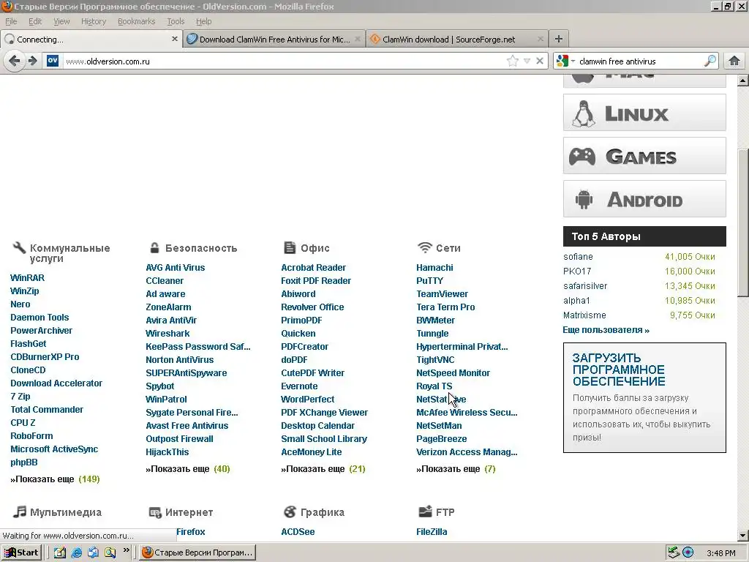The width and height of the screenshot is (749, 562).
Task: Click the scrollbar up arrow
Action: click(x=743, y=80)
